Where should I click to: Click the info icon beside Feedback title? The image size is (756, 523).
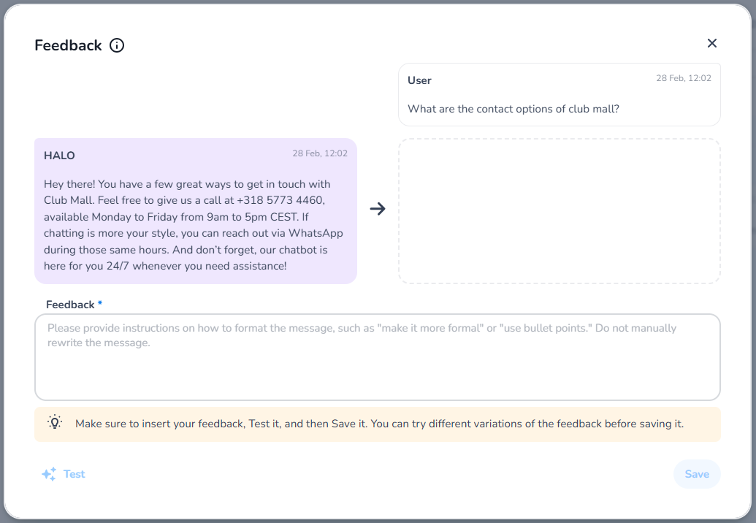[x=117, y=45]
